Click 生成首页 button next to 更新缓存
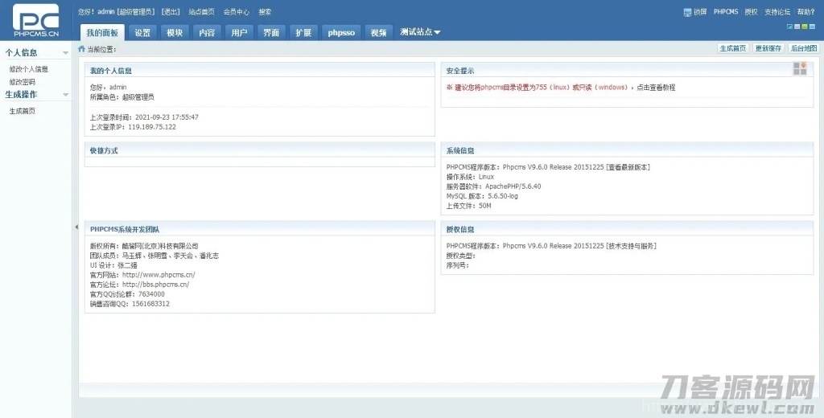This screenshot has width=824, height=418. tap(732, 48)
